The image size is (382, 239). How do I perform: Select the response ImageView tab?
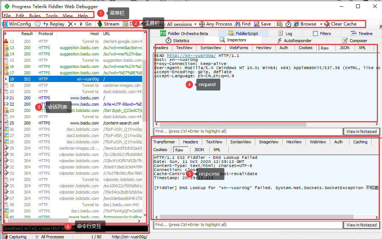(269, 142)
